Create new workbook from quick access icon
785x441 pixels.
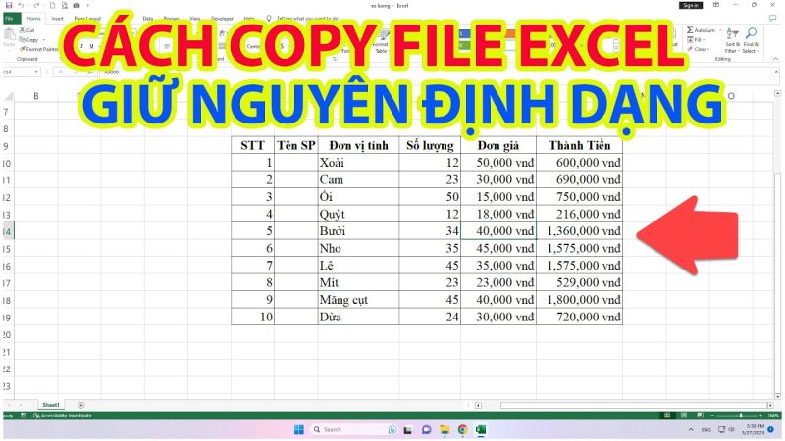52,5
